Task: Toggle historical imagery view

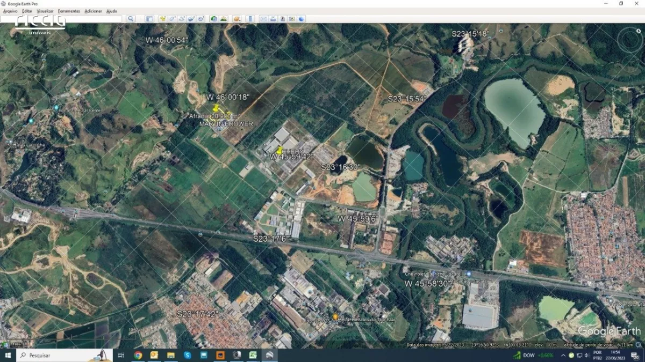Action: (x=212, y=19)
